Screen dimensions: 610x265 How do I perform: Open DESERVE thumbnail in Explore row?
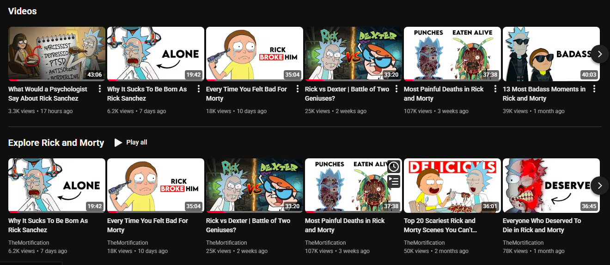pyautogui.click(x=551, y=186)
